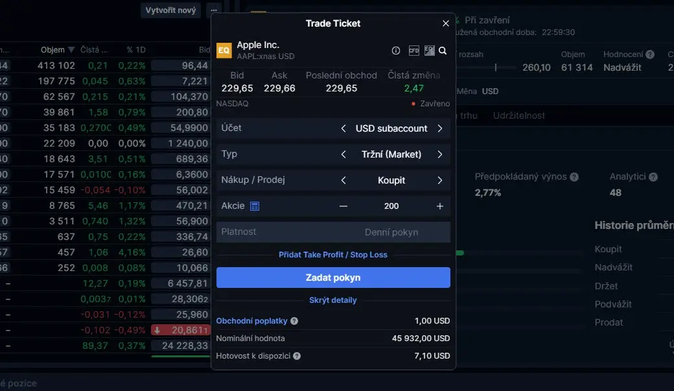
Task: Click the orange EQ badge next to Apple Inc.
Action: tap(224, 50)
